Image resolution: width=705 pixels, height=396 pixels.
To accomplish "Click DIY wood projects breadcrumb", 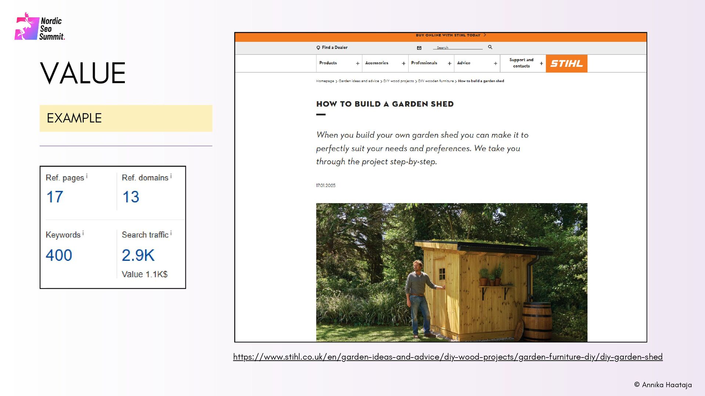I will click(x=398, y=81).
